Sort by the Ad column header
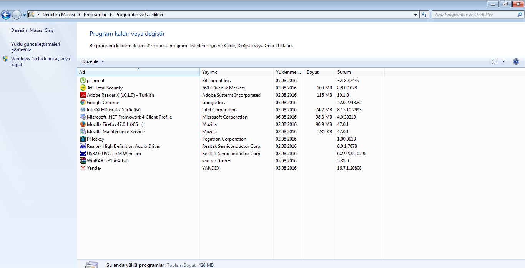525x268 pixels. (x=138, y=72)
